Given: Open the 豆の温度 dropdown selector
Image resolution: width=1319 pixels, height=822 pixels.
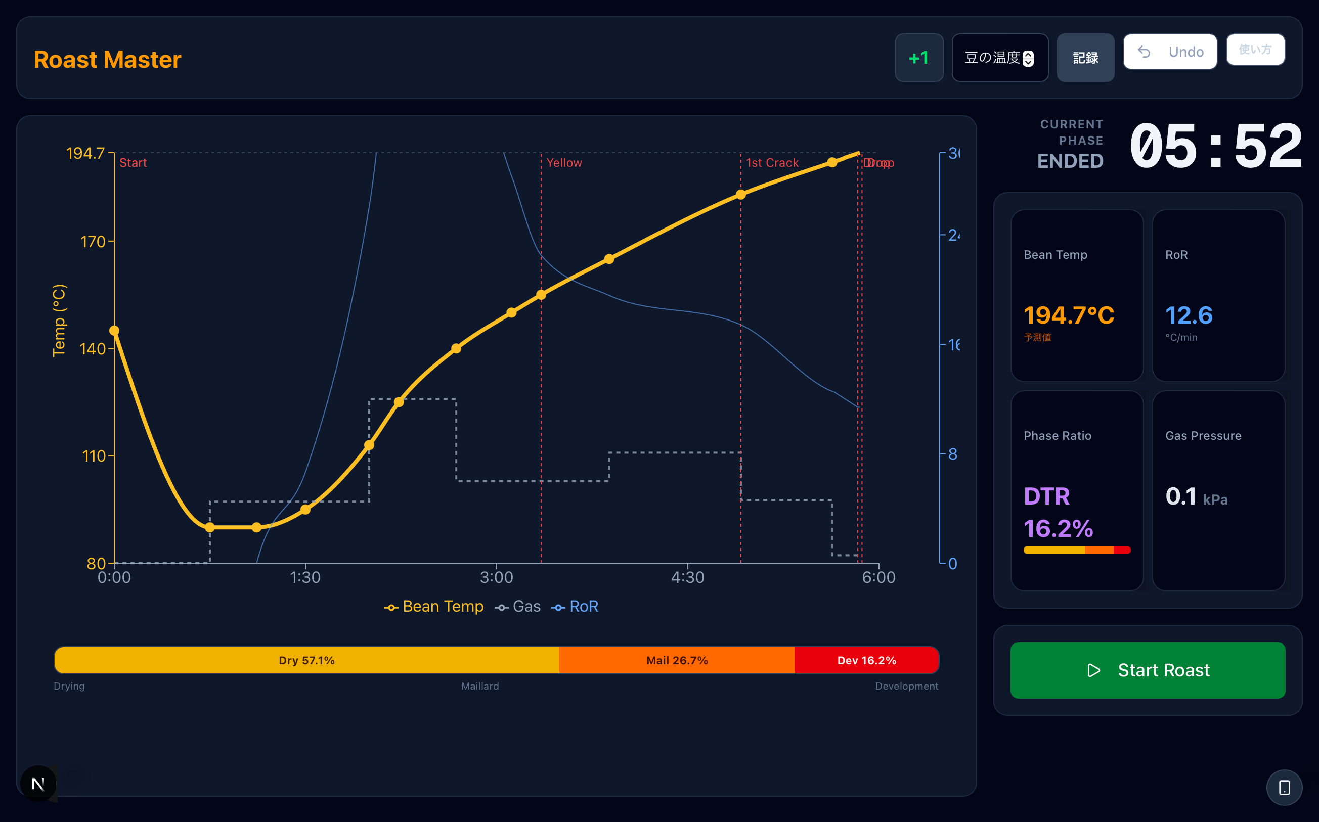Looking at the screenshot, I should pyautogui.click(x=992, y=58).
